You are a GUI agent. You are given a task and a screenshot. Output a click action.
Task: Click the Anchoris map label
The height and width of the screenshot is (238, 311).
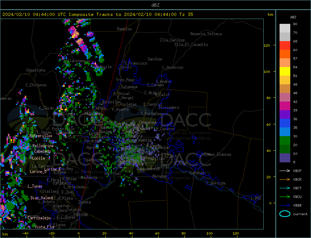[x=89, y=178]
